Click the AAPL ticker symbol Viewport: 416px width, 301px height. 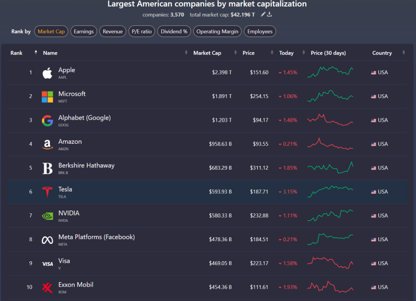62,78
